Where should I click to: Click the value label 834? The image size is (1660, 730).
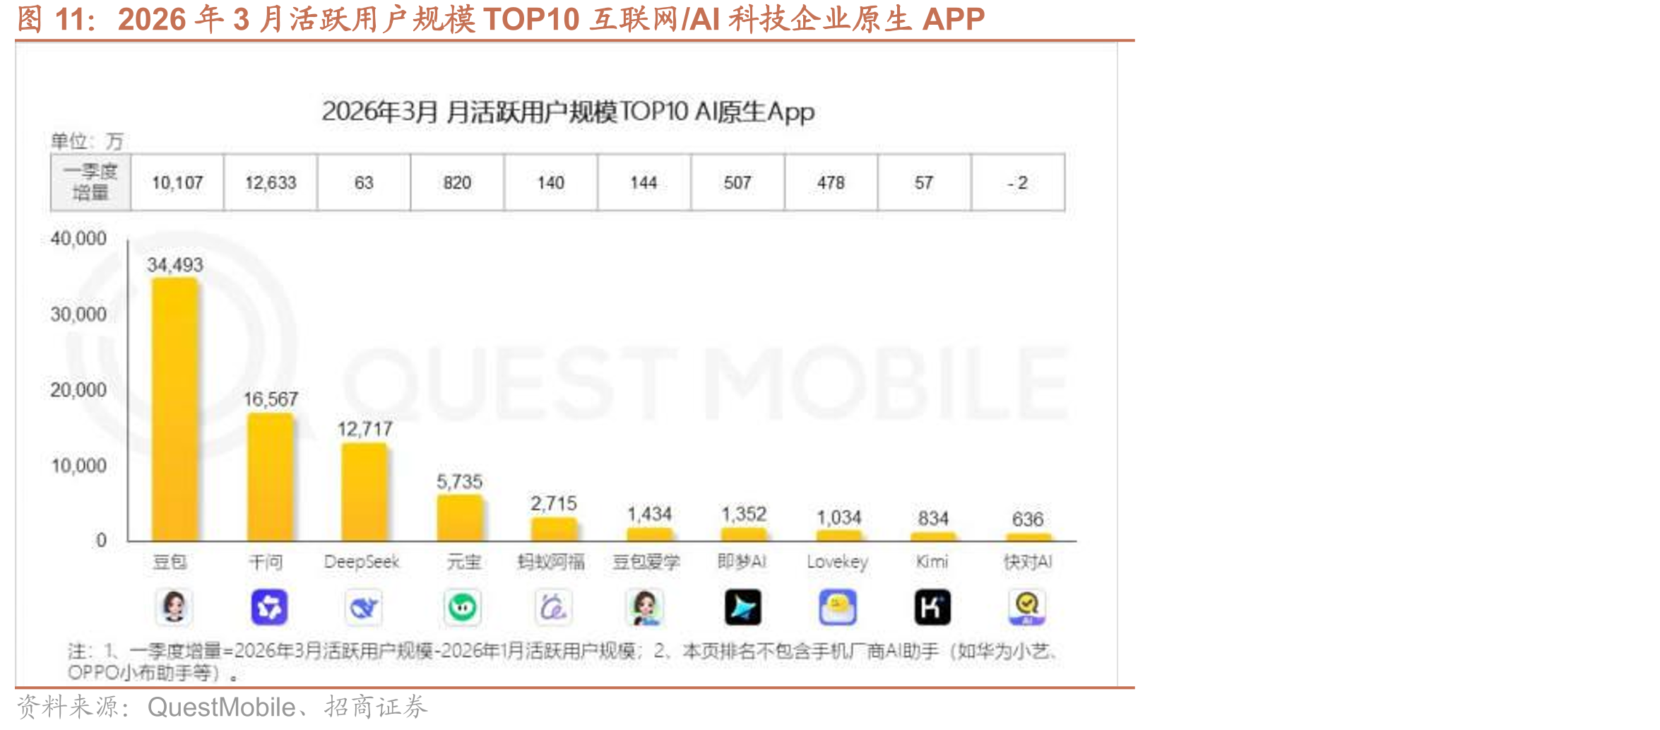(x=933, y=518)
